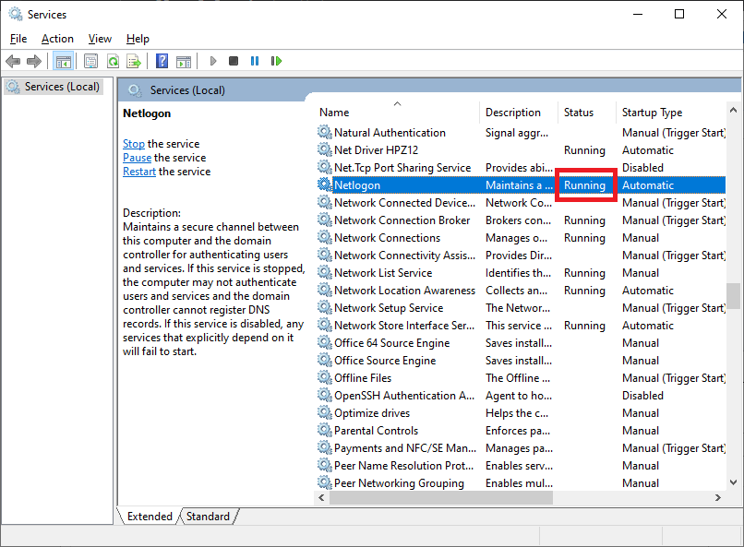Click the horizontal scrollbar right arrow
This screenshot has height=547, width=744.
click(x=717, y=497)
